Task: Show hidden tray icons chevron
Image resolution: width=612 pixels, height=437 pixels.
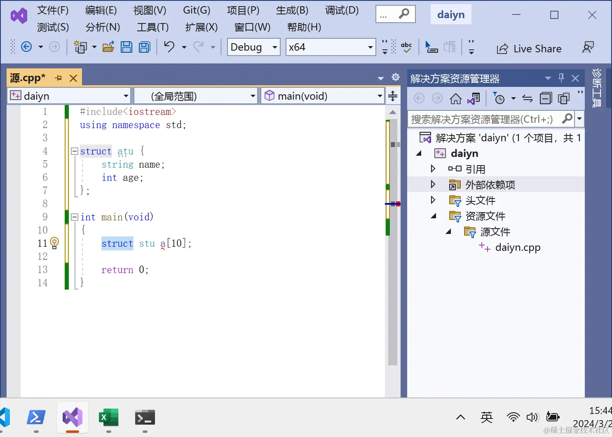Action: coord(461,417)
